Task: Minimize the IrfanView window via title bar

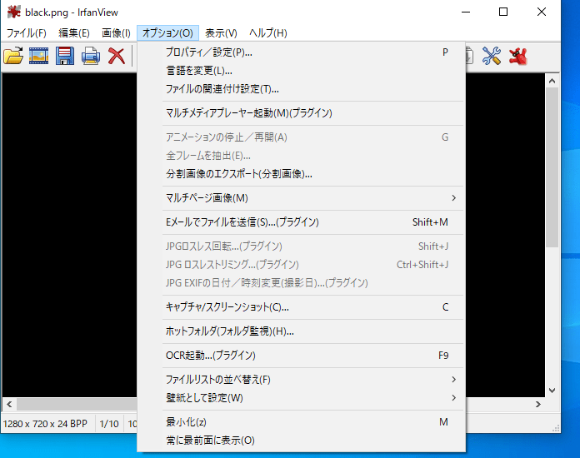Action: tap(466, 12)
